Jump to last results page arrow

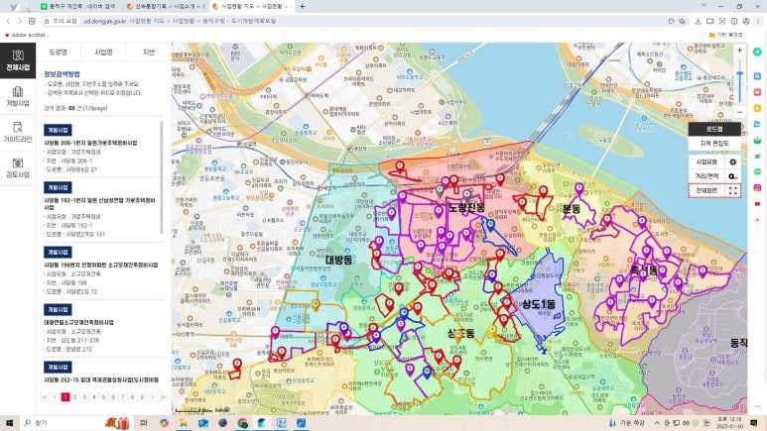coord(163,397)
